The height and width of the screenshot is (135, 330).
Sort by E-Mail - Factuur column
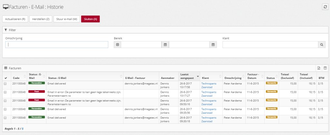tap(141, 76)
